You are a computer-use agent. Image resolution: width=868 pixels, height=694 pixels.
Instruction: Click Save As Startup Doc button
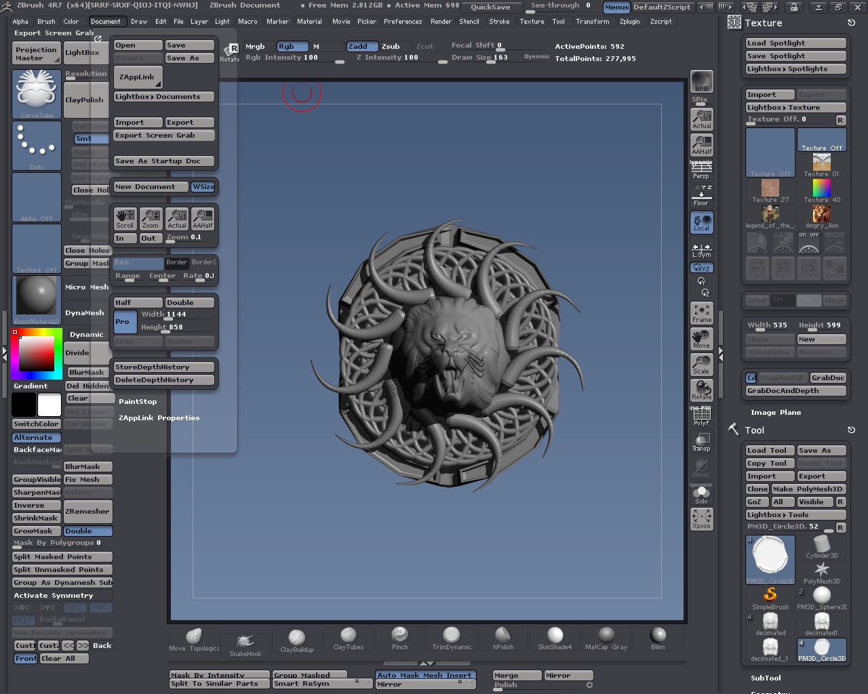[164, 161]
